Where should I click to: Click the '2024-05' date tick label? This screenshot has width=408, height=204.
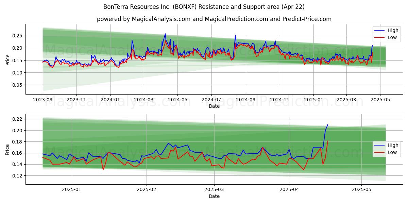pyautogui.click(x=177, y=100)
